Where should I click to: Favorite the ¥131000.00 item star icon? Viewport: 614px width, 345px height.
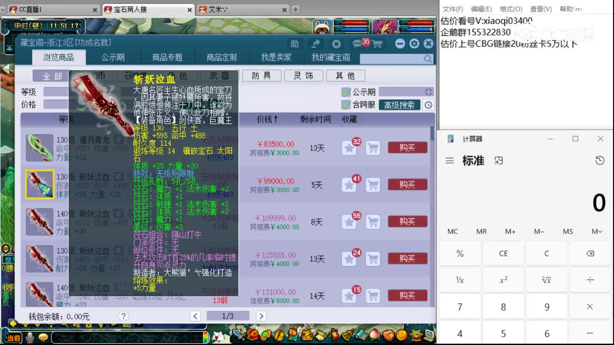click(349, 296)
